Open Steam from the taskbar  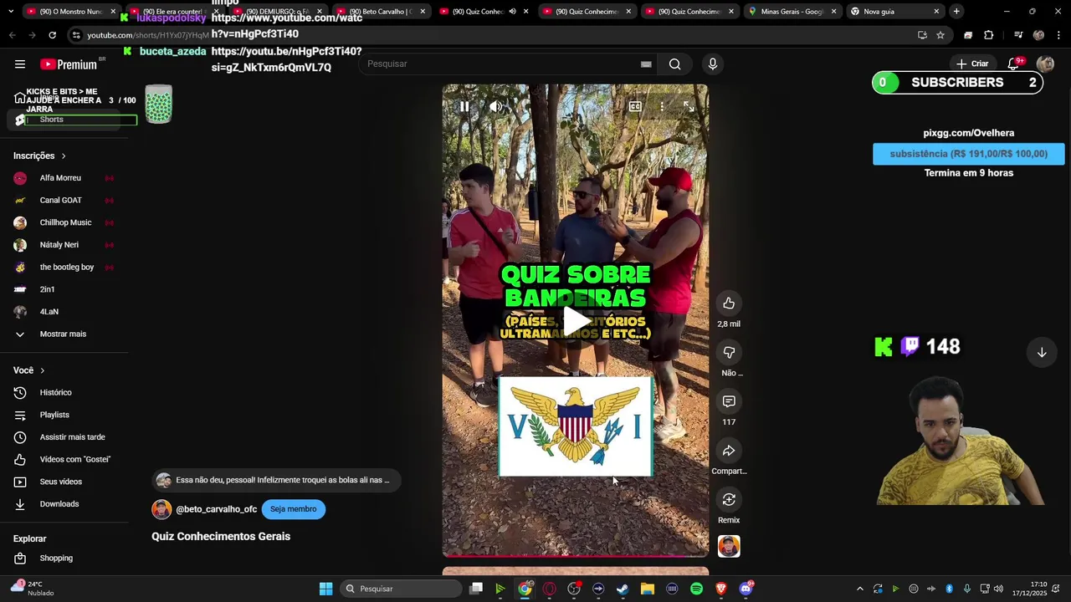point(623,589)
